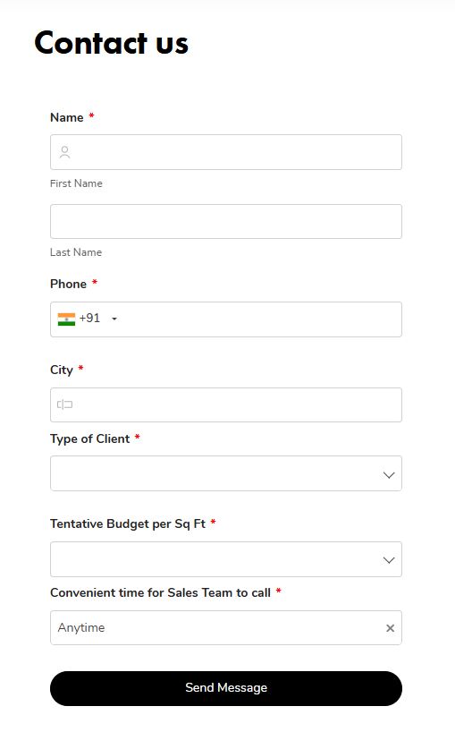Click the Name field label

click(67, 117)
